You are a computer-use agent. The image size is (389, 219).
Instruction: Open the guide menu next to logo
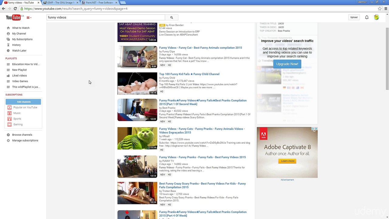pyautogui.click(x=29, y=18)
